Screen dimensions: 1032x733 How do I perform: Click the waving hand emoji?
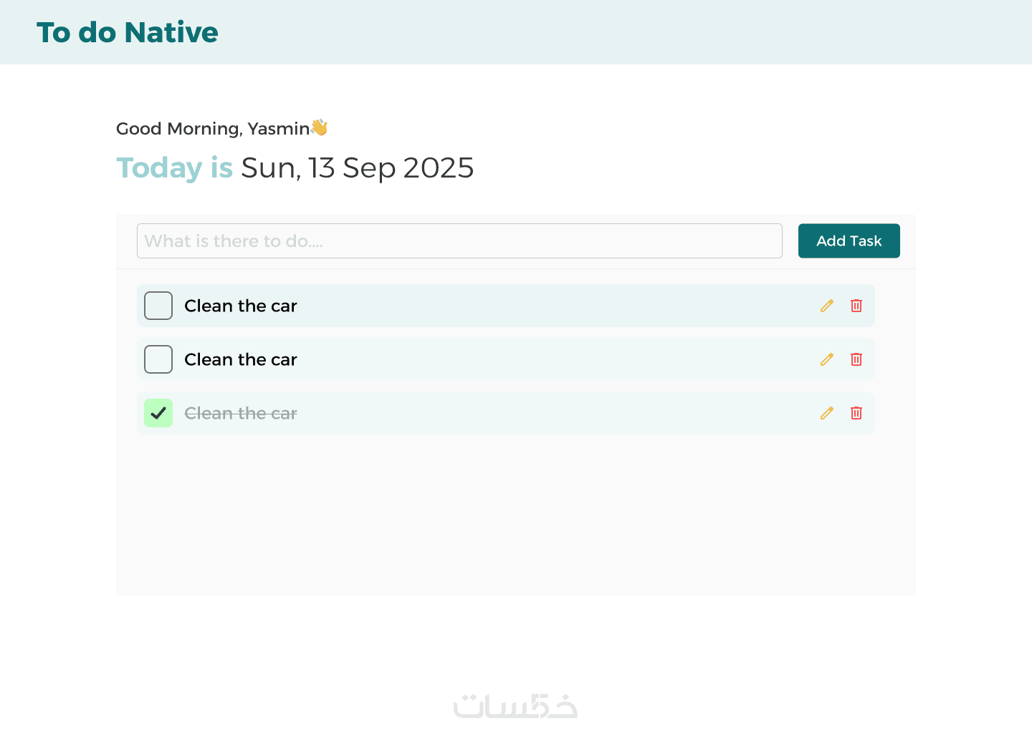click(x=320, y=127)
